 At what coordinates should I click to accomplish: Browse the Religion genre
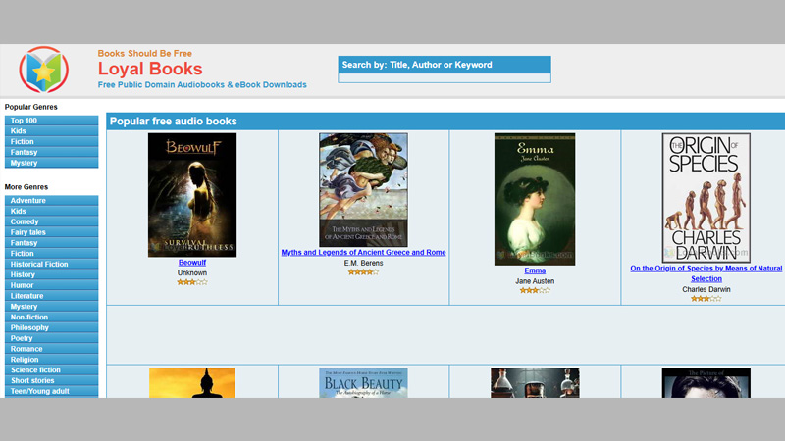52,360
